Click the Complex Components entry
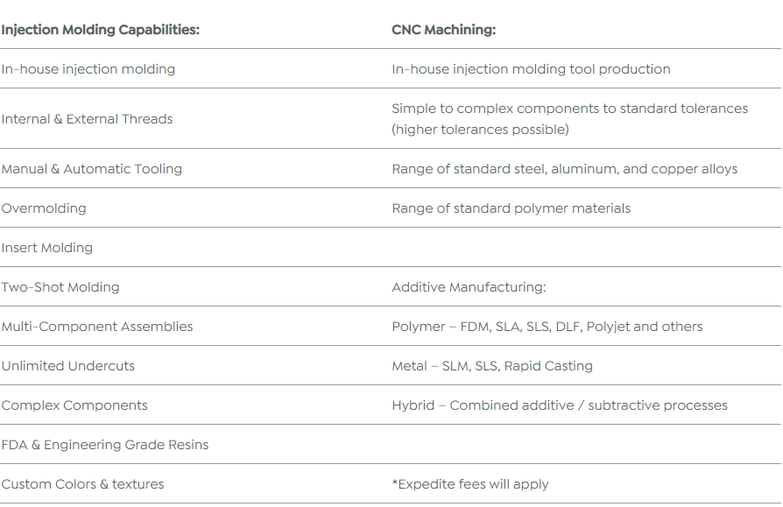Viewport: 783px width, 507px height. coord(74,405)
